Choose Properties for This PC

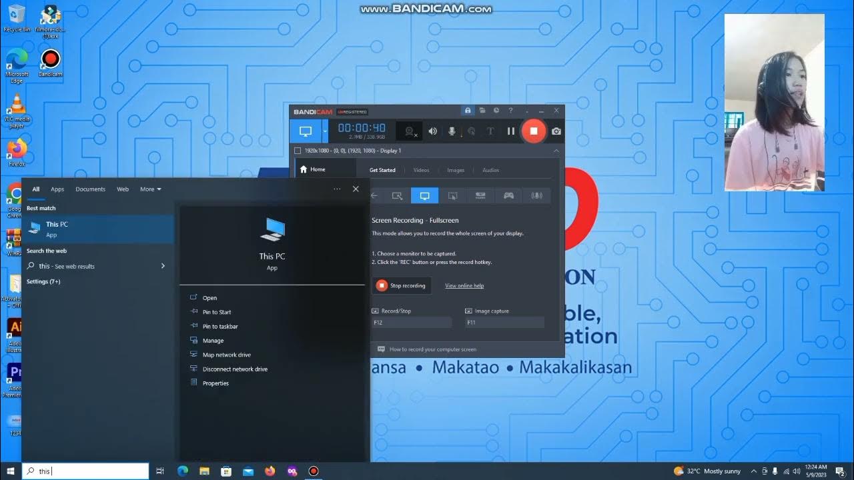272,383
